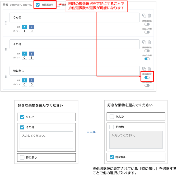Select result B badge in 特に無し row

[31, 80]
